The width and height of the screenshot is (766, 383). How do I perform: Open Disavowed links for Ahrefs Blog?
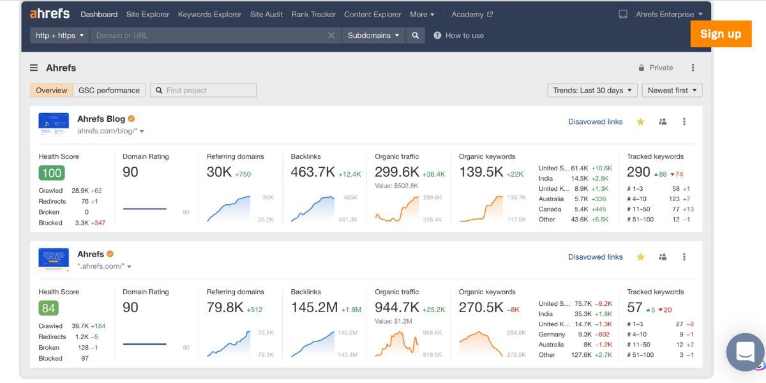click(595, 122)
